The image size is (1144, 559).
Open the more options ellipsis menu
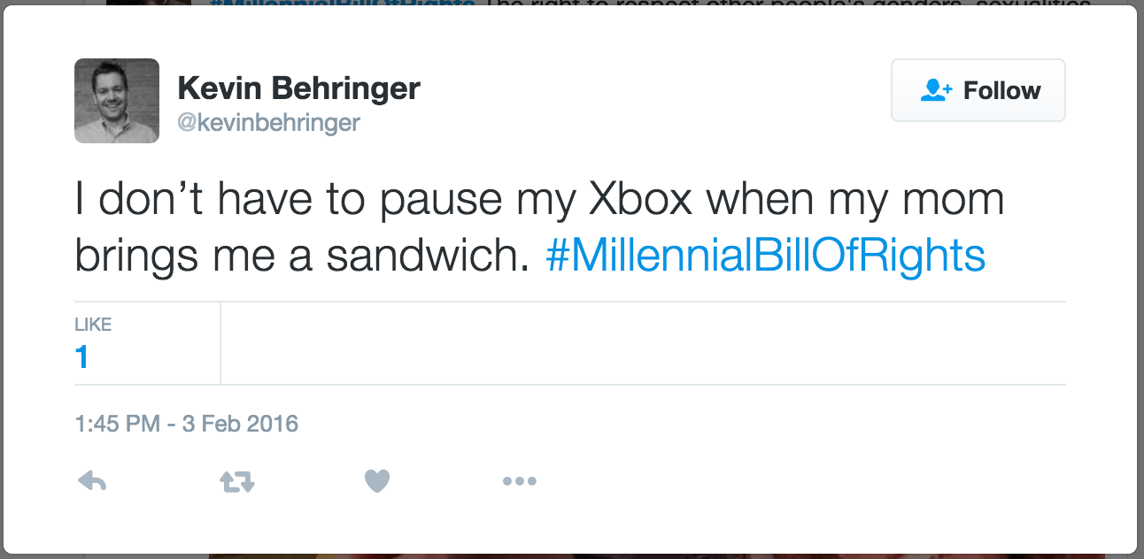tap(519, 481)
